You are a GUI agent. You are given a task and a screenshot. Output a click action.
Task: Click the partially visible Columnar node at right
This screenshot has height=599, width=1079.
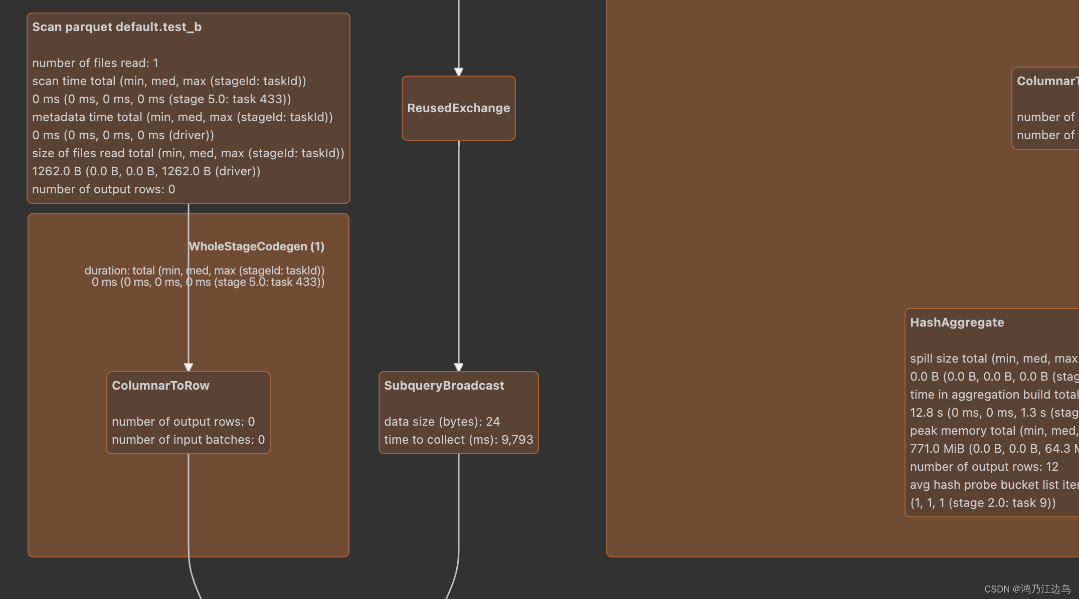pos(1046,108)
